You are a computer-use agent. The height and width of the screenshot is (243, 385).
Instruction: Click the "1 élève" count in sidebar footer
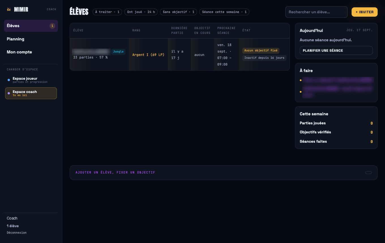click(13, 226)
